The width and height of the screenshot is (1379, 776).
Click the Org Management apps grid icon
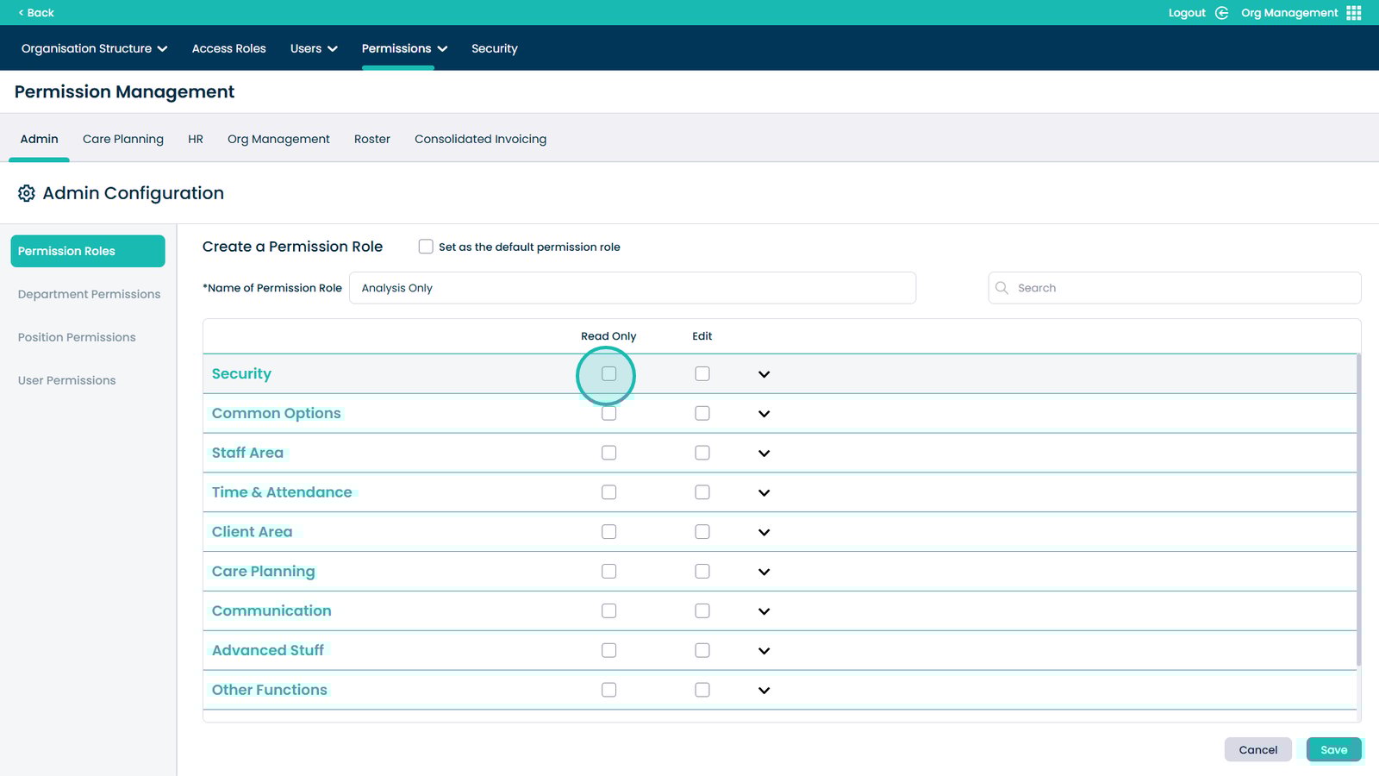click(1354, 13)
